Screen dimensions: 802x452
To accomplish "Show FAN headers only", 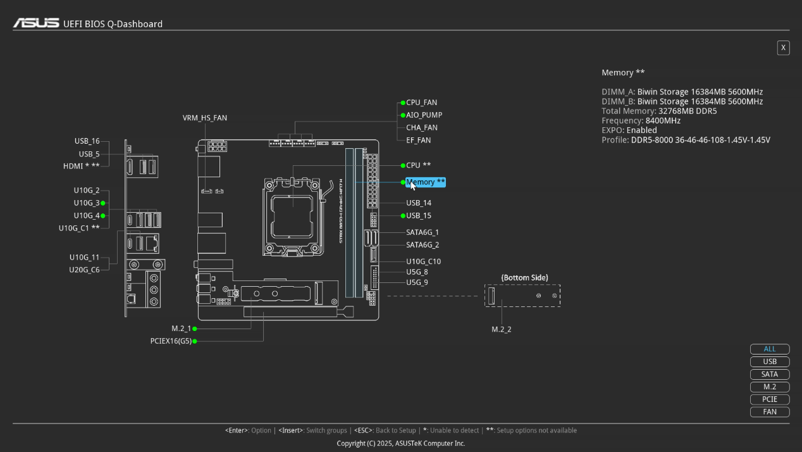I will [x=770, y=412].
